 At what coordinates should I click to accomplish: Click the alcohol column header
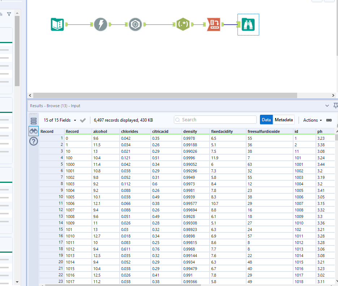[100, 131]
